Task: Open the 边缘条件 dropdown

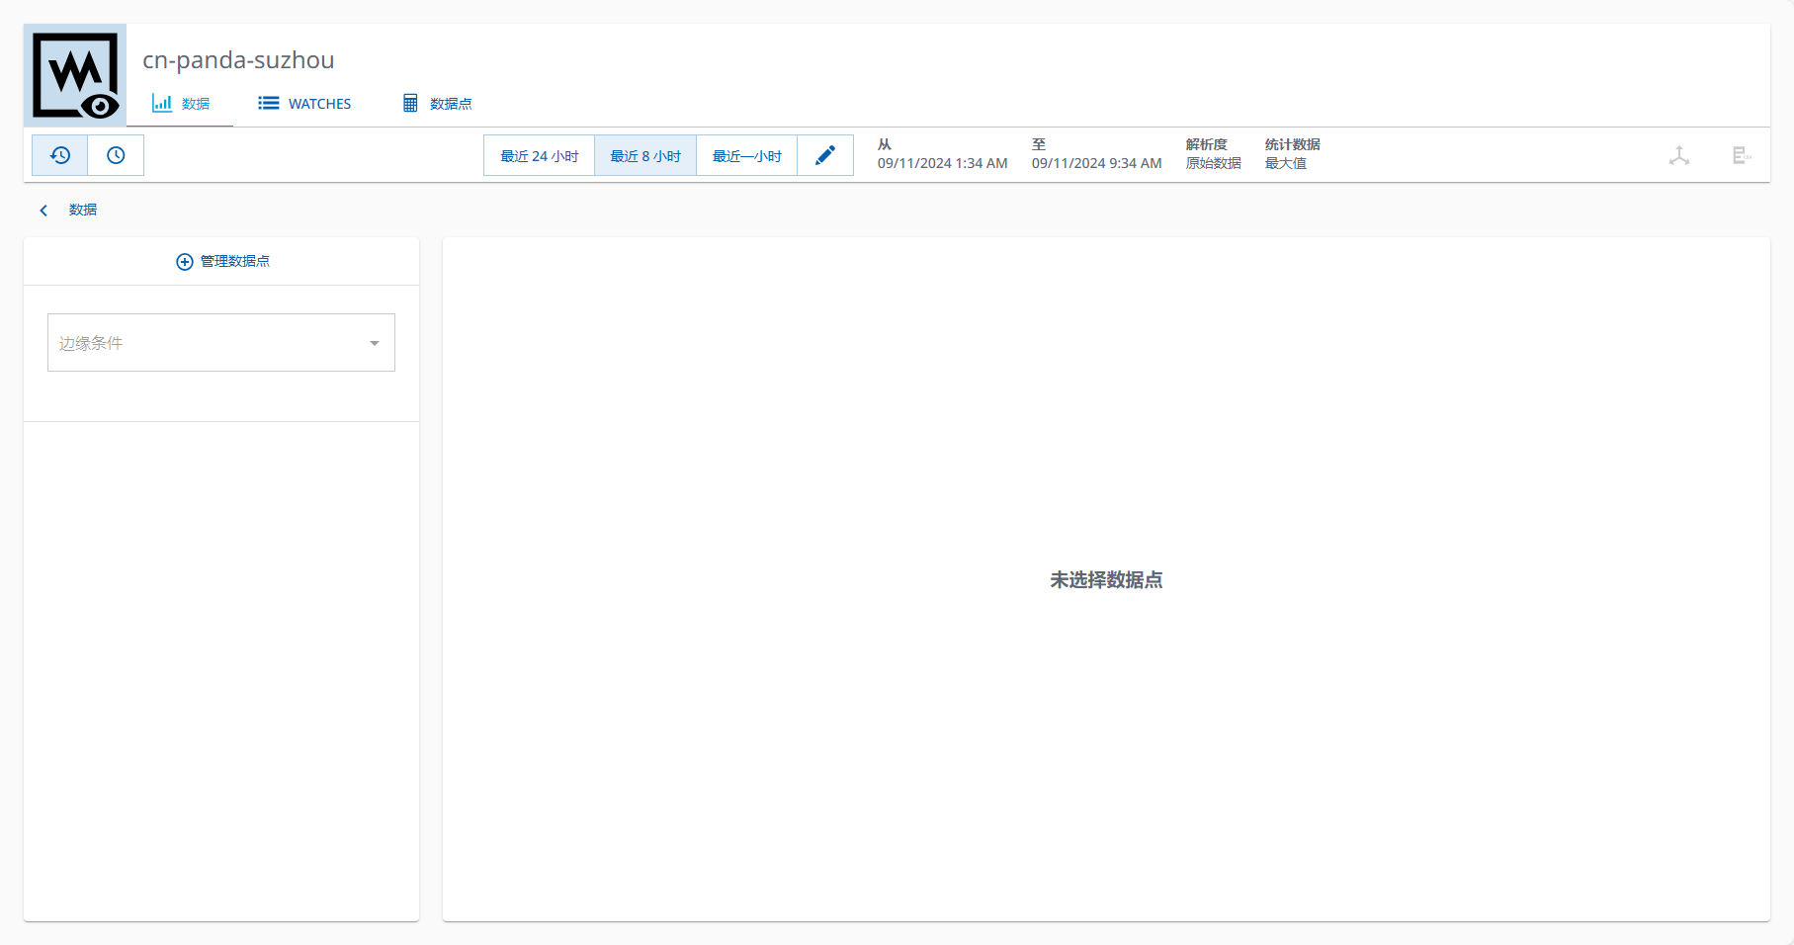Action: [220, 342]
